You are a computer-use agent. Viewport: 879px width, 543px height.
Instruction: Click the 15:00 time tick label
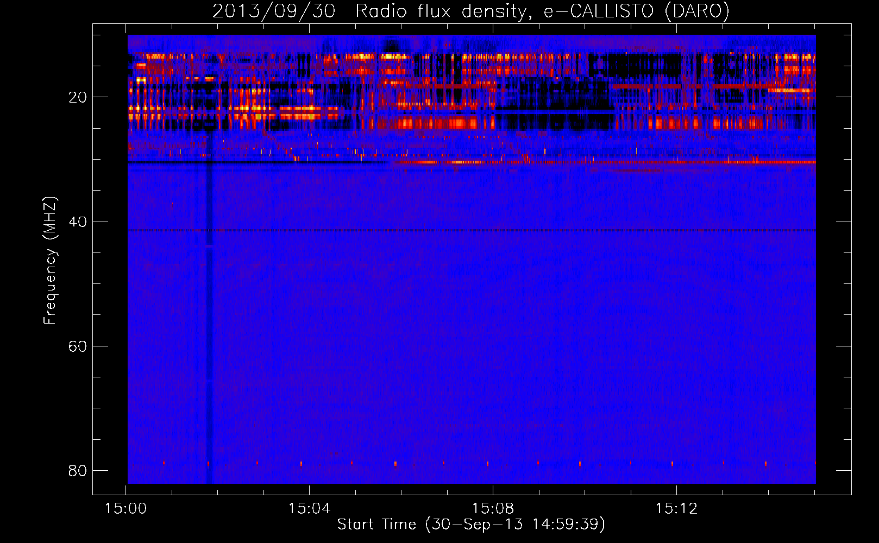(125, 509)
